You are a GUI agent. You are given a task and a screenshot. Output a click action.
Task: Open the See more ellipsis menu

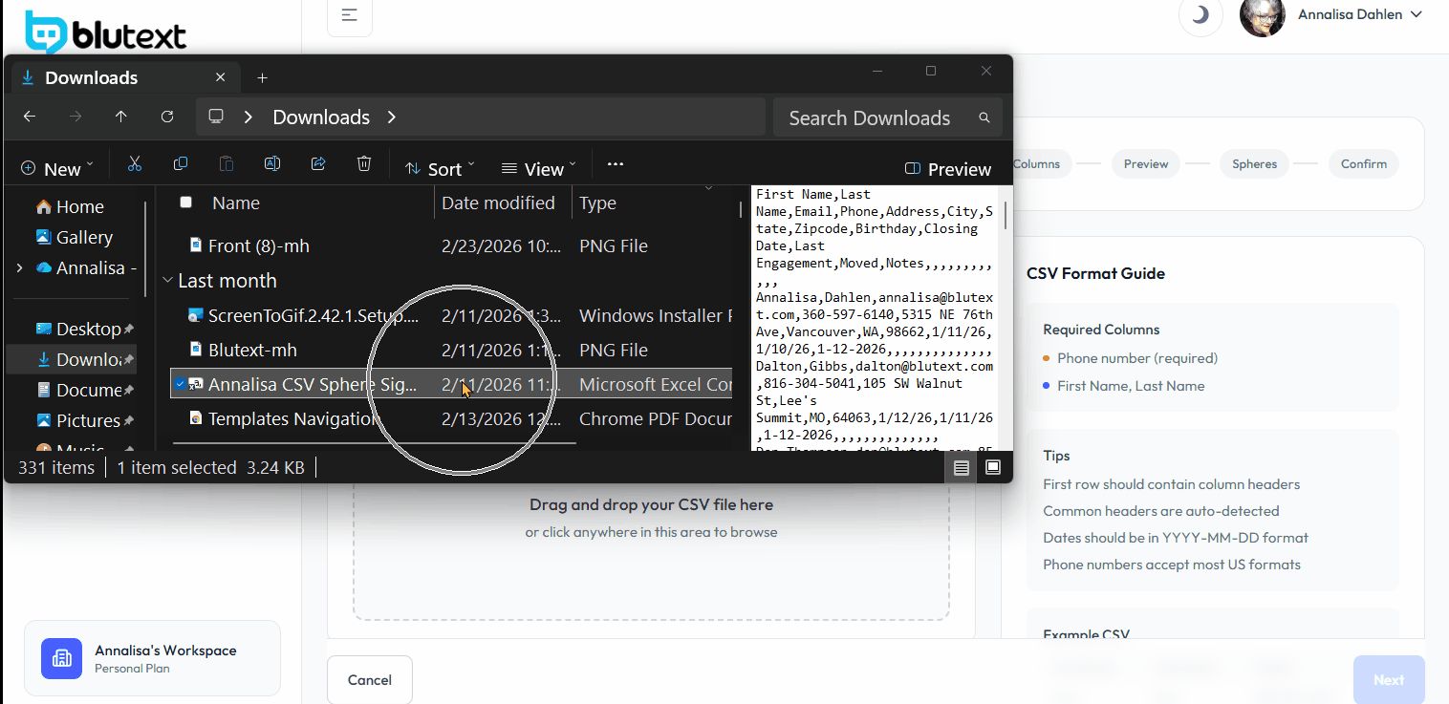click(615, 165)
